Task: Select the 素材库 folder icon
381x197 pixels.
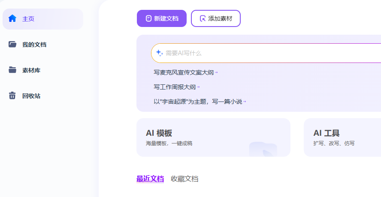Action: tap(12, 70)
